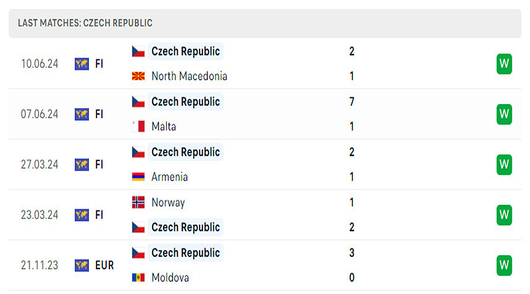
Task: Open Norway team details
Action: (x=168, y=202)
